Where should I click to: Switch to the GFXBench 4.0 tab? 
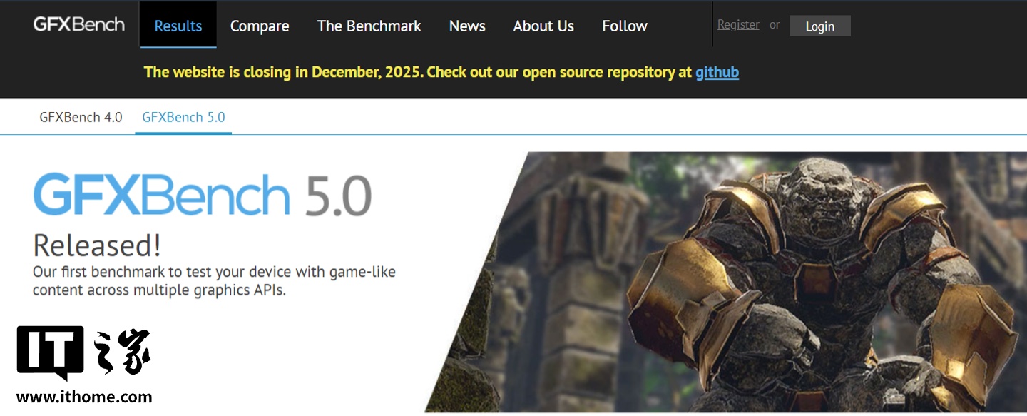(81, 117)
